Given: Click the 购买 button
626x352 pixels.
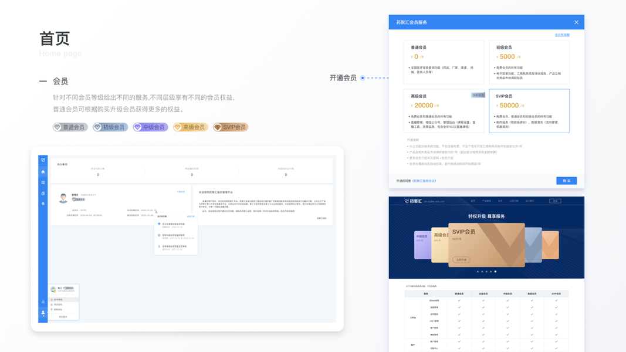Looking at the screenshot, I should click(x=567, y=181).
